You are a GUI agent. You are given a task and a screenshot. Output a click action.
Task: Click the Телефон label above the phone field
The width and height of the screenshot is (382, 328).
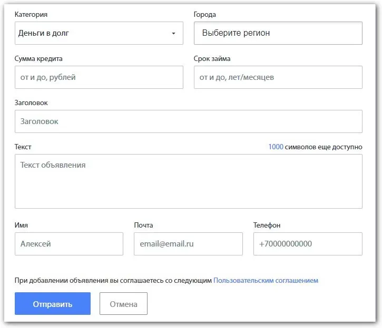[267, 225]
